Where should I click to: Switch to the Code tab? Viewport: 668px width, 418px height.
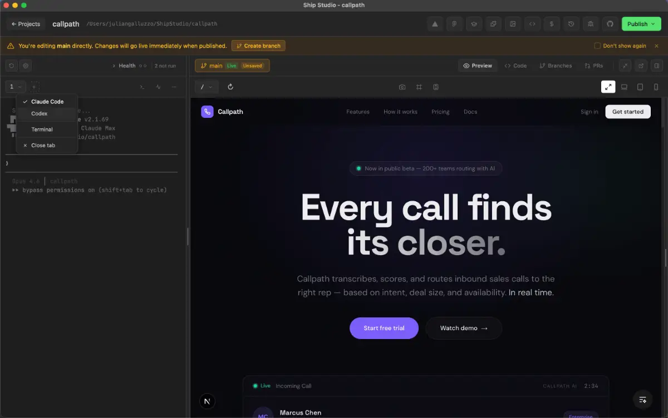pyautogui.click(x=515, y=66)
